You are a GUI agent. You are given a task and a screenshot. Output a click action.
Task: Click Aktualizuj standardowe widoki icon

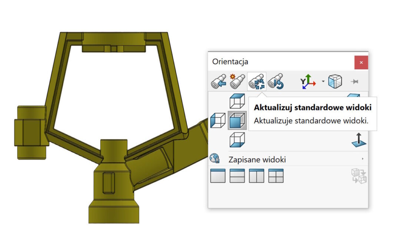(257, 81)
